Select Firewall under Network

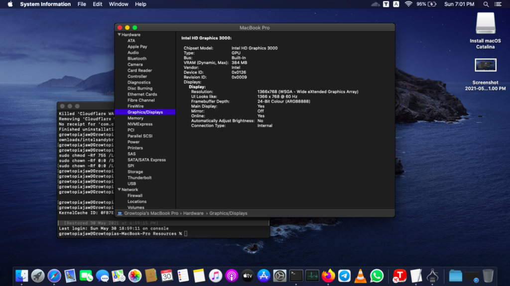click(134, 195)
